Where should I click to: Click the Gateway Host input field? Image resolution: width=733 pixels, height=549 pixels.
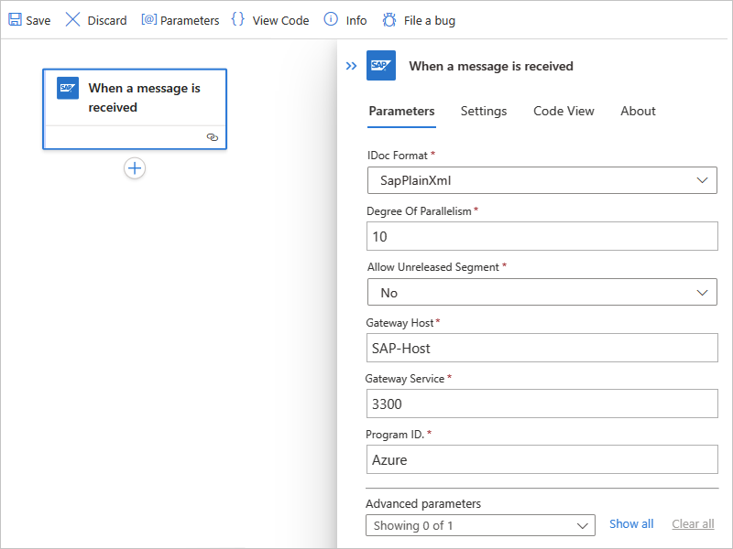542,348
